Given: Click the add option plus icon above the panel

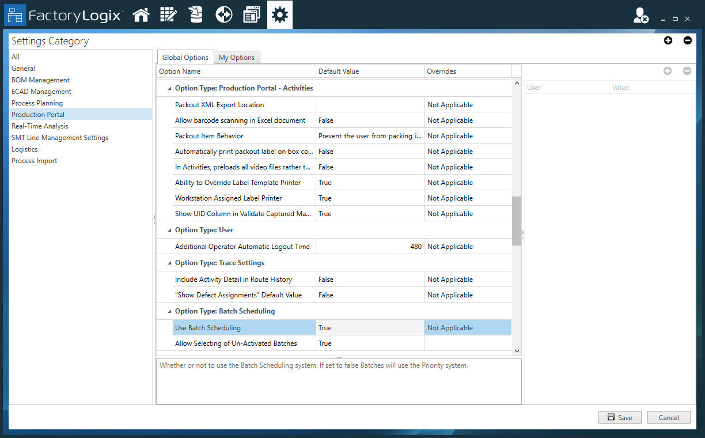Looking at the screenshot, I should tap(668, 40).
